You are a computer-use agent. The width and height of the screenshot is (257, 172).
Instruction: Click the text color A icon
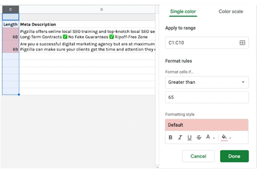208,137
